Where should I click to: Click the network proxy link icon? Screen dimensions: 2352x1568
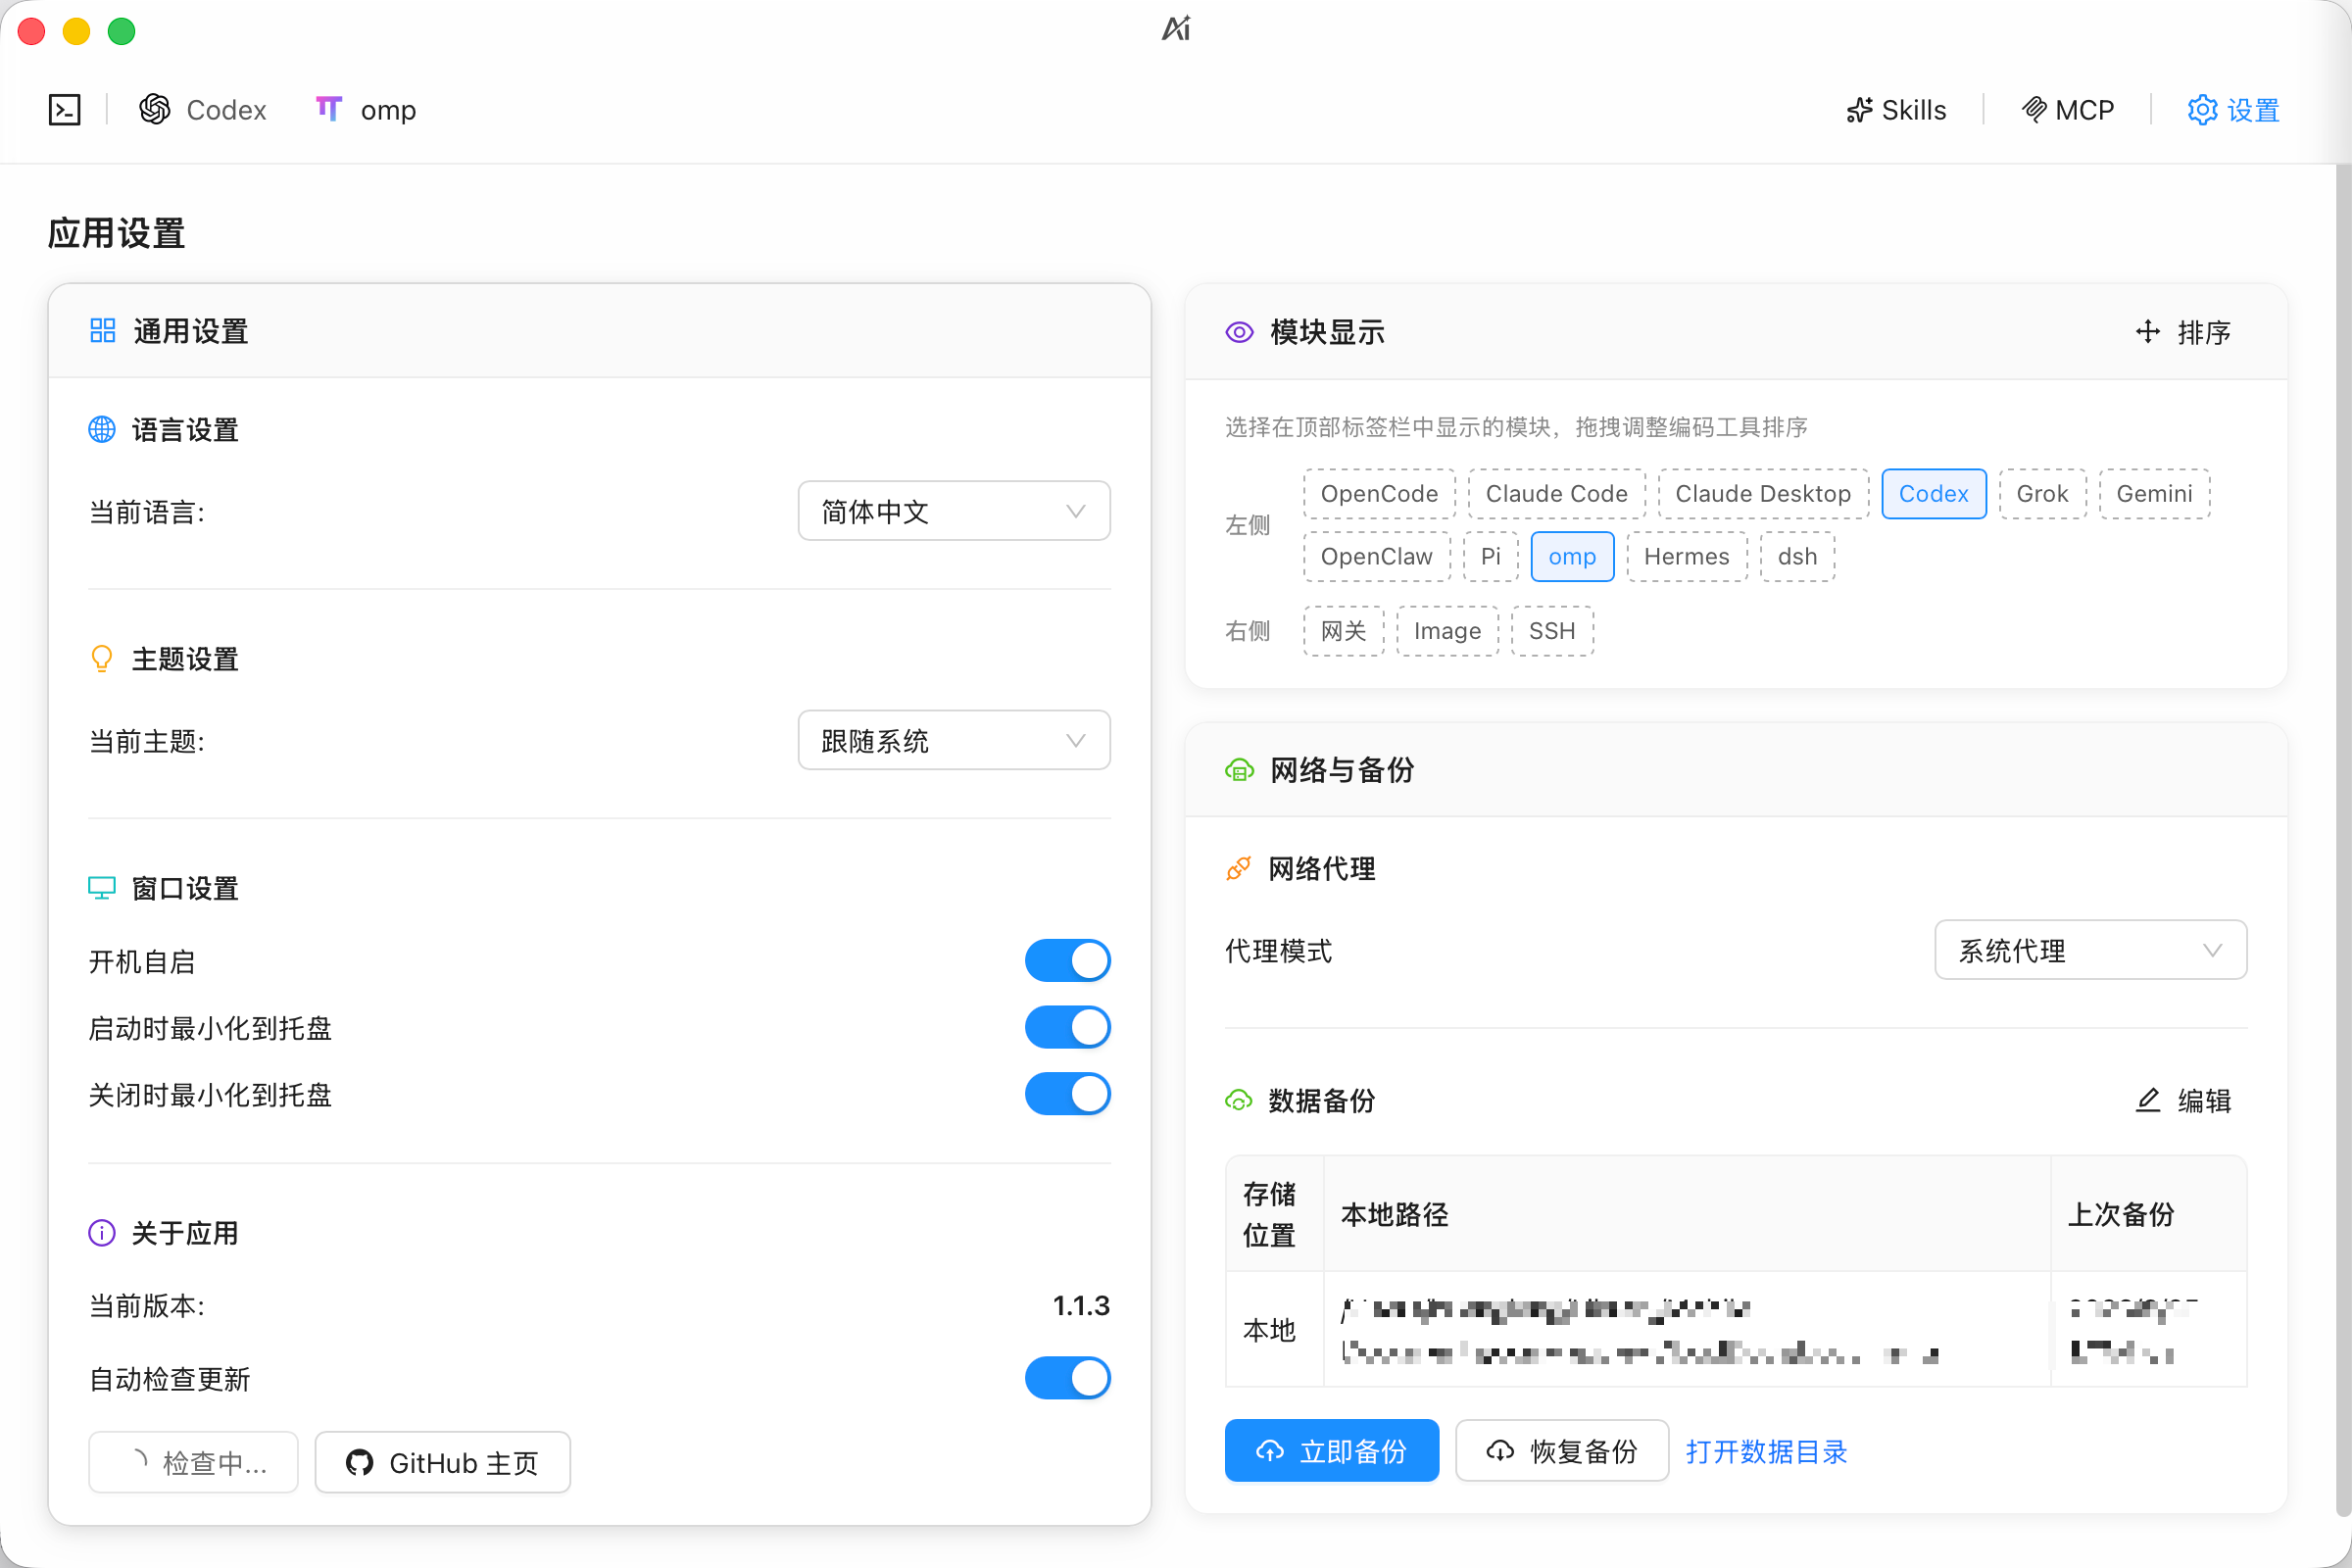tap(1238, 869)
